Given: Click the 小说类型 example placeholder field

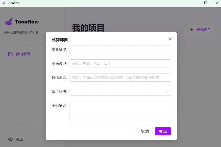Looking at the screenshot, I should click(120, 63).
